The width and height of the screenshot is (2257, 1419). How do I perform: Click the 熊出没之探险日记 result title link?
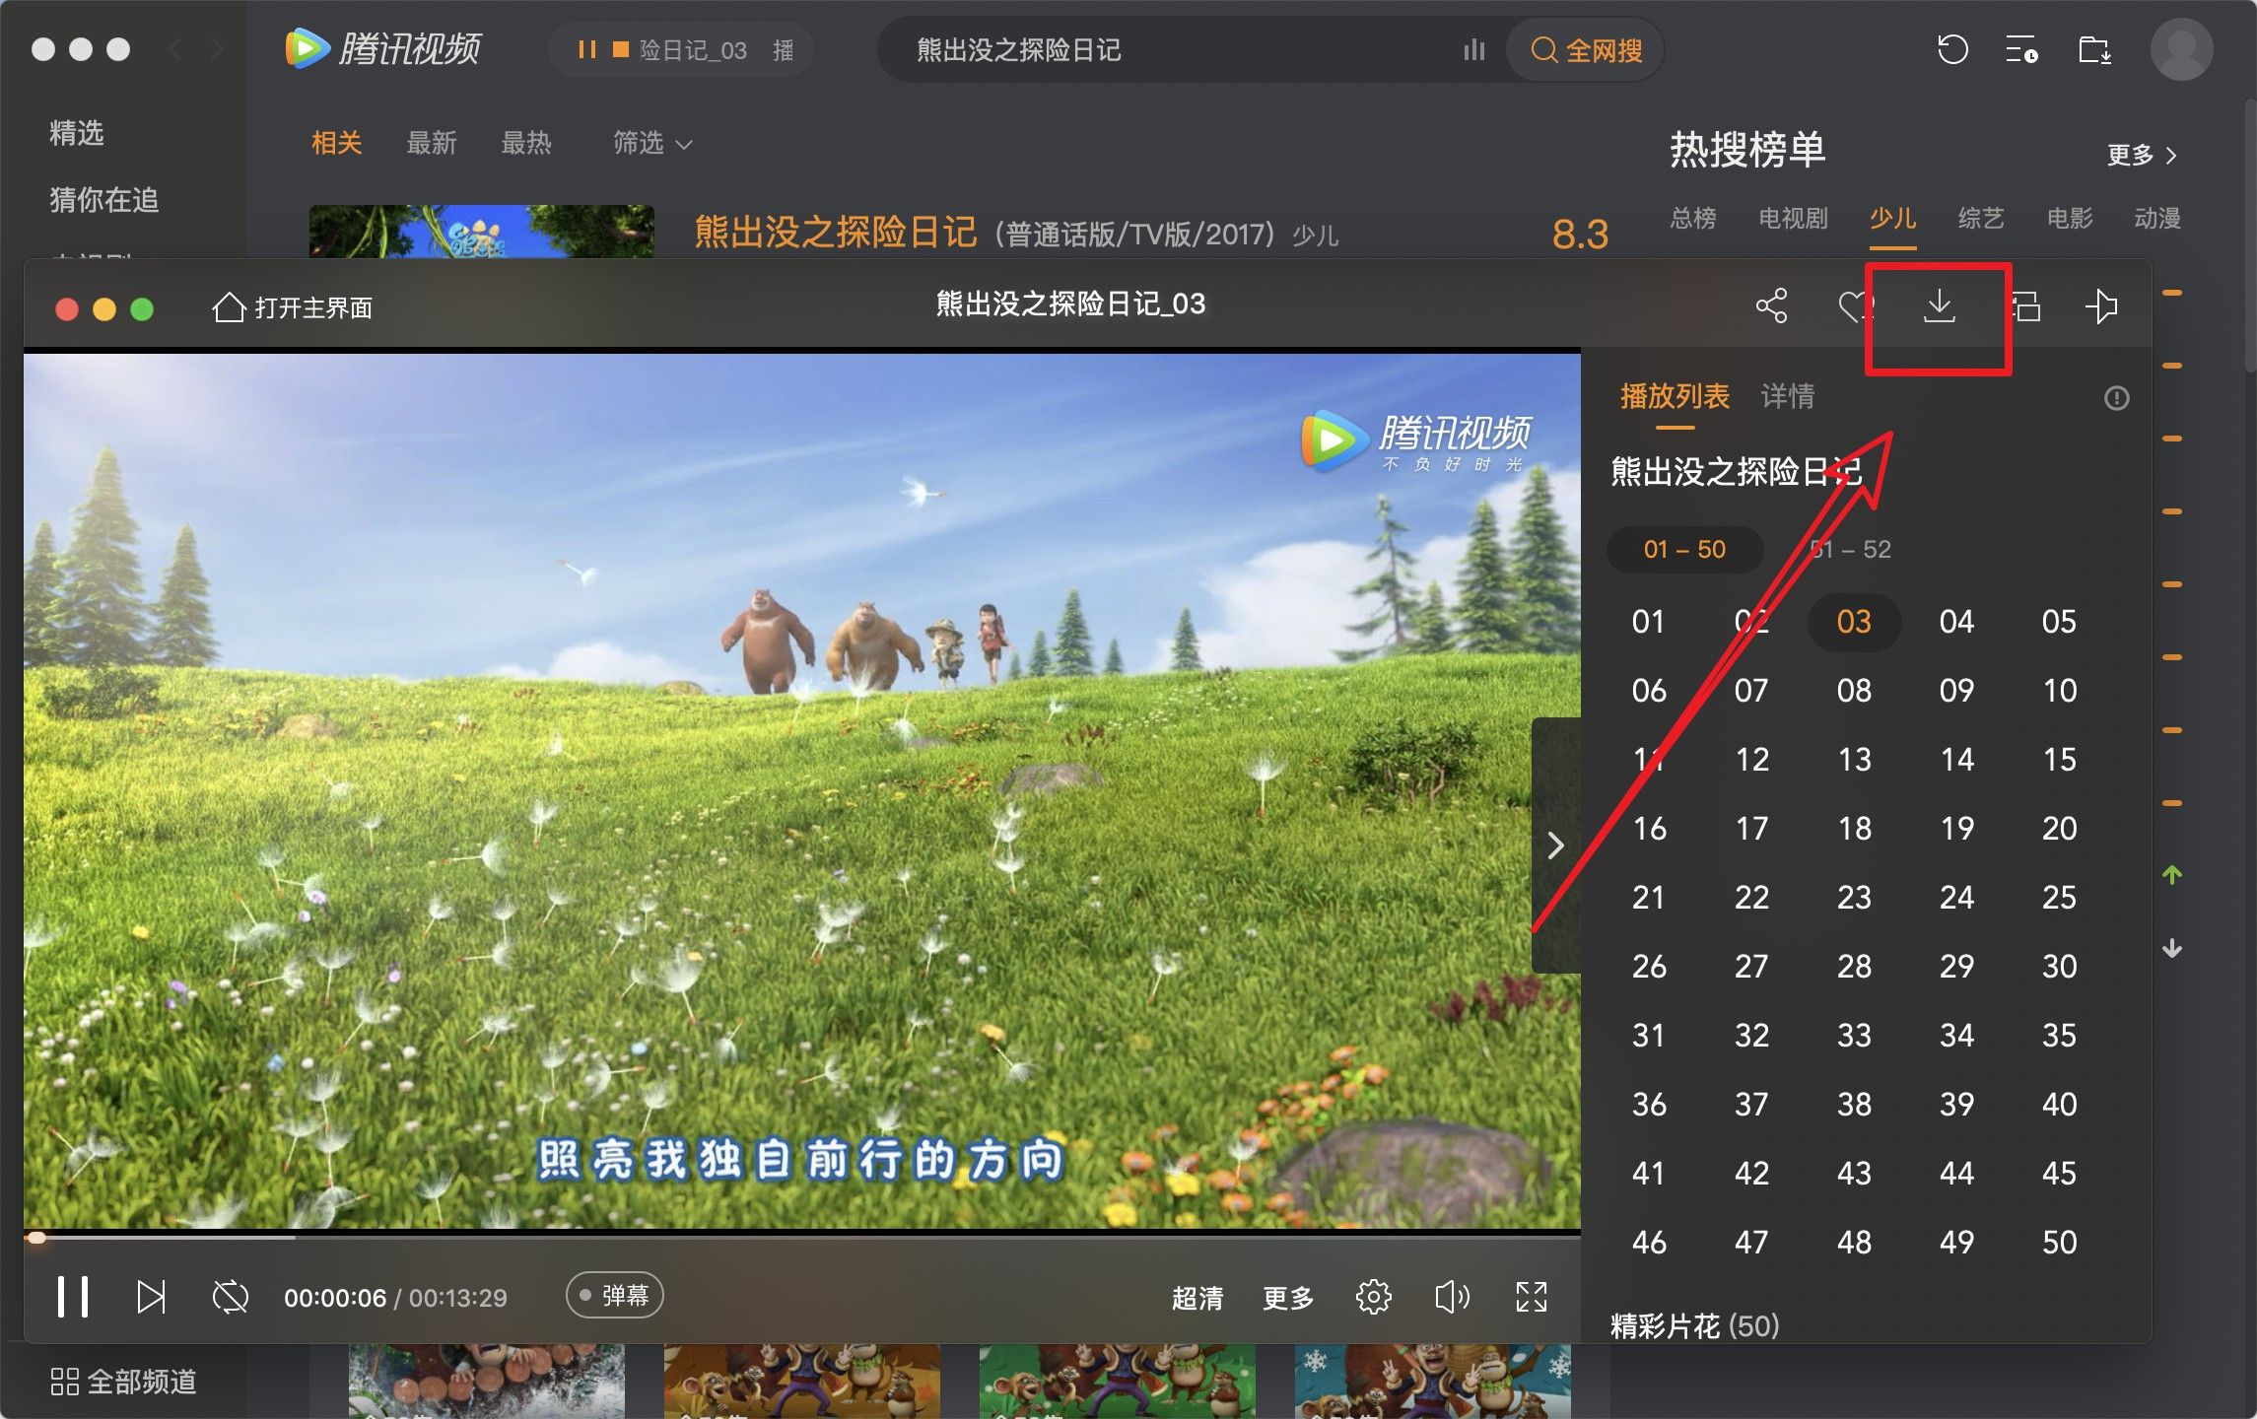[x=835, y=234]
